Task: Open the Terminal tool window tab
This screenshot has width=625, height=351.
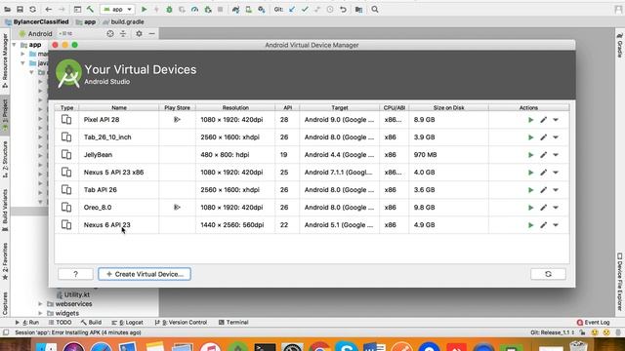Action: point(233,323)
